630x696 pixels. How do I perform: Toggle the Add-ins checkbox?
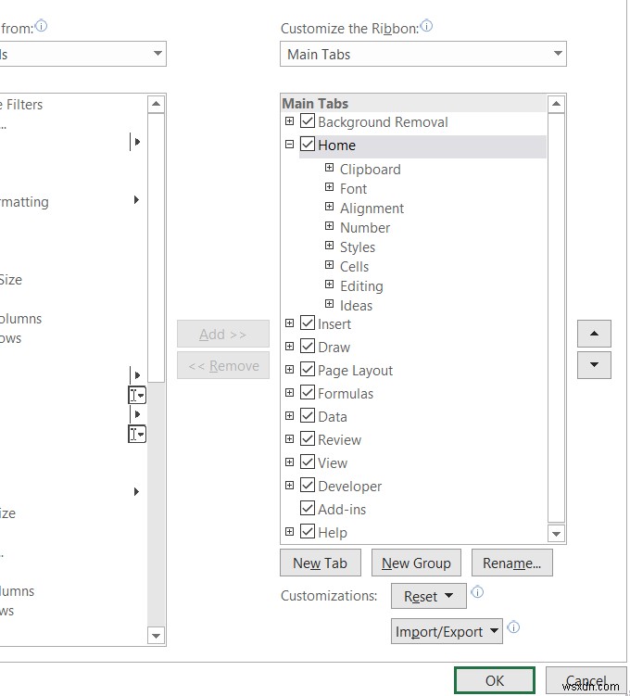click(308, 508)
